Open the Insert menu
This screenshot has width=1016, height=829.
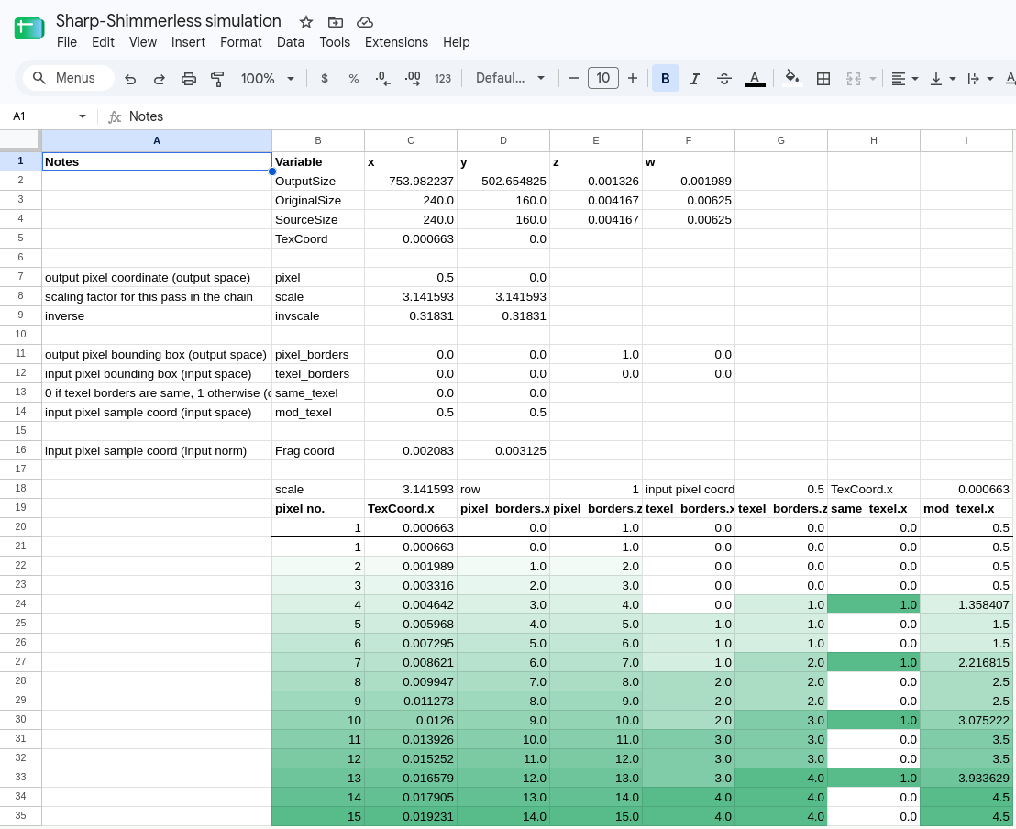pyautogui.click(x=188, y=42)
